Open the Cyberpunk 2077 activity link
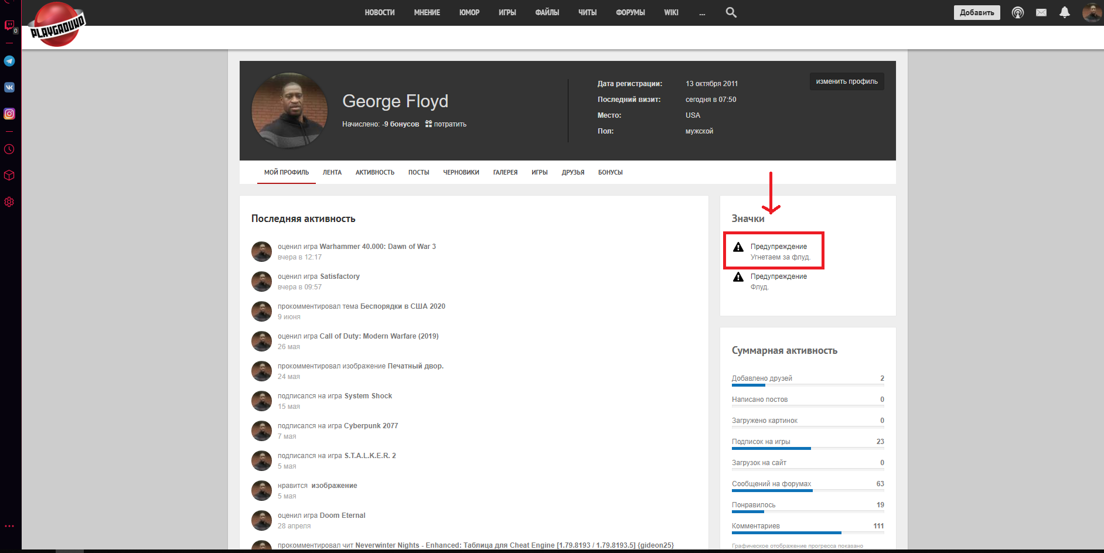The image size is (1104, 553). tap(371, 426)
